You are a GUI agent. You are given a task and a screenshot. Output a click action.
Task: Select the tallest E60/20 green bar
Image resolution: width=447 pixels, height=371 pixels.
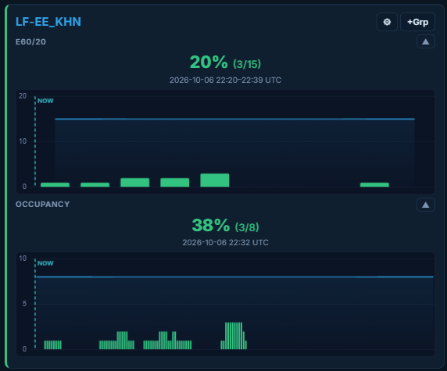(215, 180)
